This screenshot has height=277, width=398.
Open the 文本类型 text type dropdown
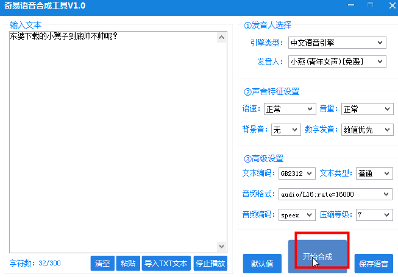(374, 174)
